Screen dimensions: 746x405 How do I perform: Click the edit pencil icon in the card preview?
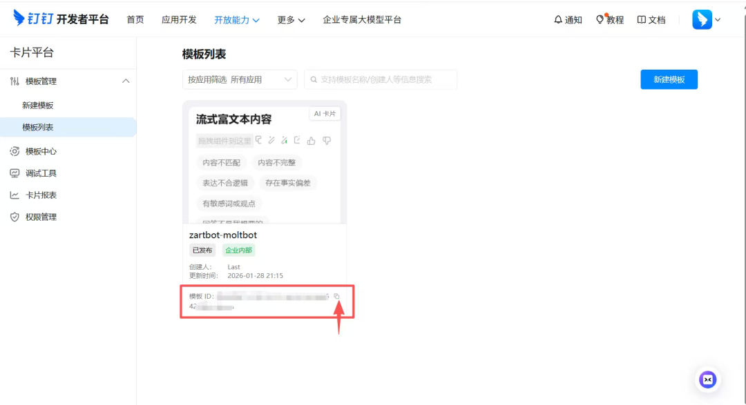pyautogui.click(x=271, y=141)
